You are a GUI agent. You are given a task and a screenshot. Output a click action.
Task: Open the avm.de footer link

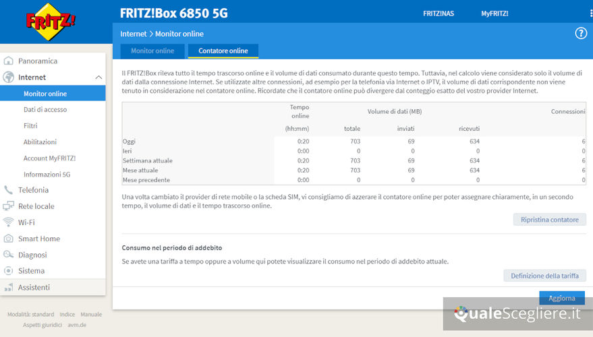77,325
